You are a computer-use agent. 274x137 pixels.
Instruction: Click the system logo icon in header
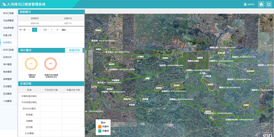tap(3, 4)
